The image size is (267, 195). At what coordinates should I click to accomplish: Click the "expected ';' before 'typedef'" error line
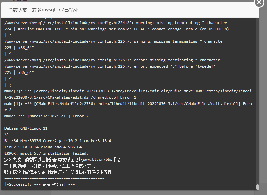coord(110,66)
